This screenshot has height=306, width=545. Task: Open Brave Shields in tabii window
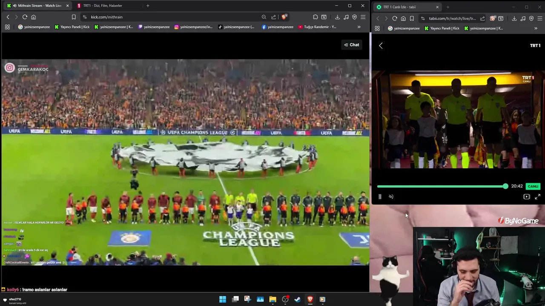493,18
